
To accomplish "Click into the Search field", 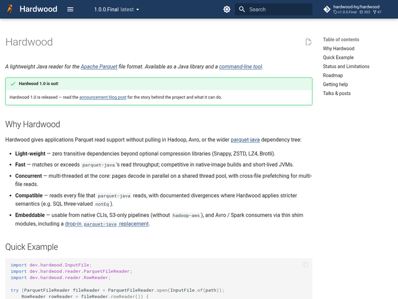I will pyautogui.click(x=274, y=9).
